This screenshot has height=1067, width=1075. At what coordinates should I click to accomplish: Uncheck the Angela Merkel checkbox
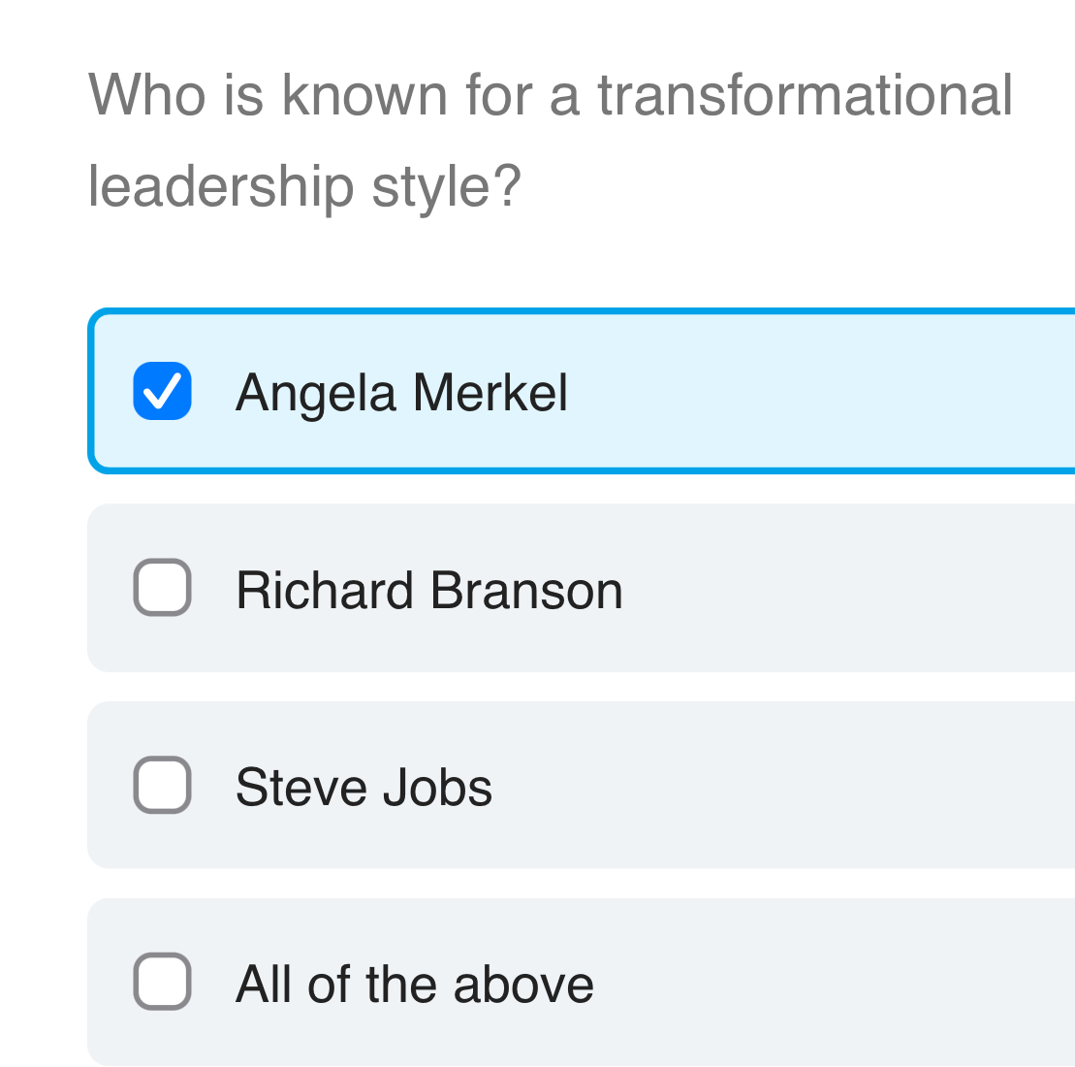[x=162, y=391]
